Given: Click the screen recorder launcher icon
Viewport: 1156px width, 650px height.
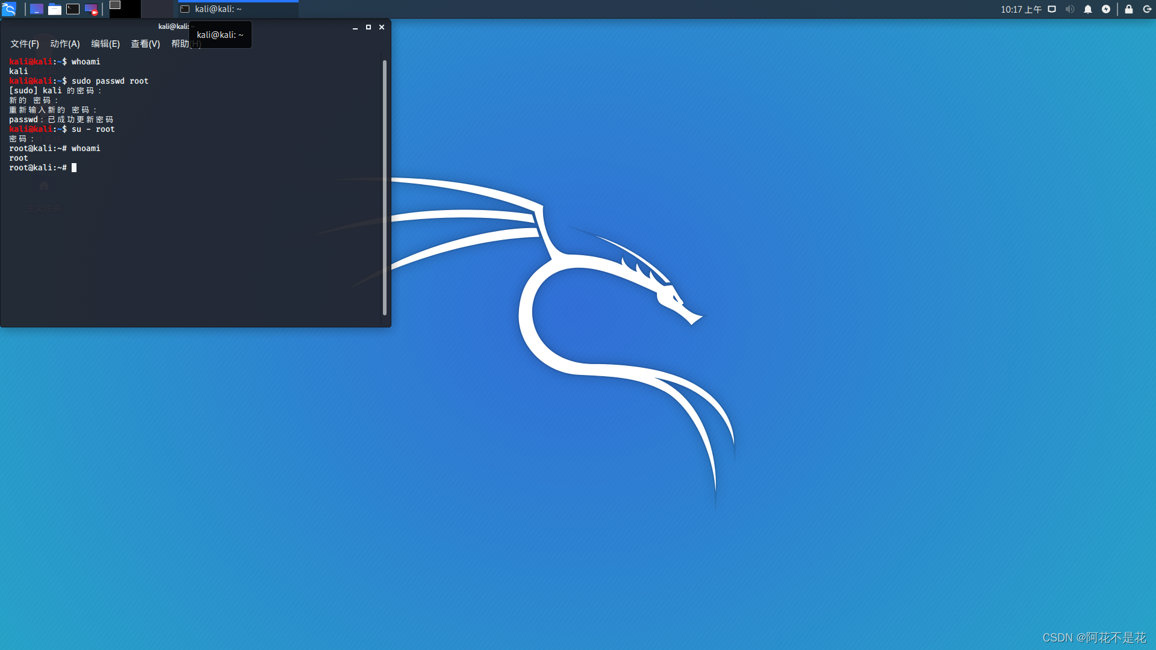Looking at the screenshot, I should [x=91, y=9].
